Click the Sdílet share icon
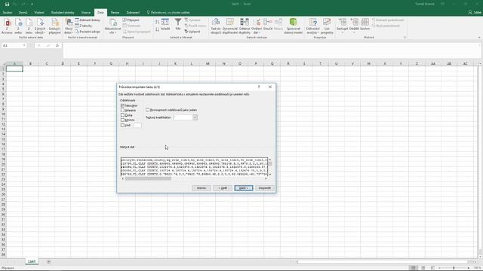 click(x=475, y=12)
